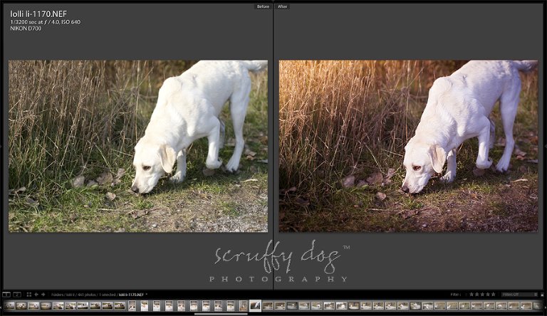This screenshot has width=547, height=316.
Task: Click the second window display button labeled 2
Action: click(x=17, y=294)
